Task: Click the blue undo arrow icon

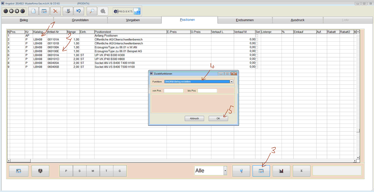Action: (79, 11)
